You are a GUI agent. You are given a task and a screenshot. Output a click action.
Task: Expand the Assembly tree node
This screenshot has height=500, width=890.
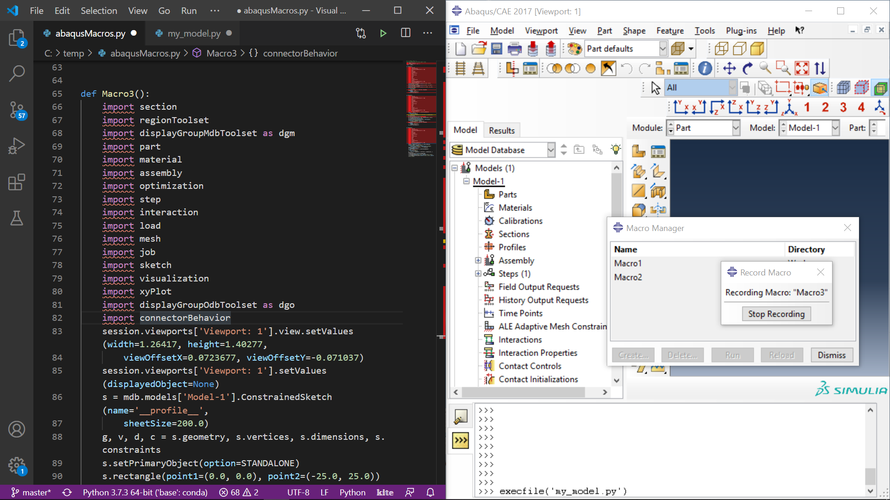[478, 261]
